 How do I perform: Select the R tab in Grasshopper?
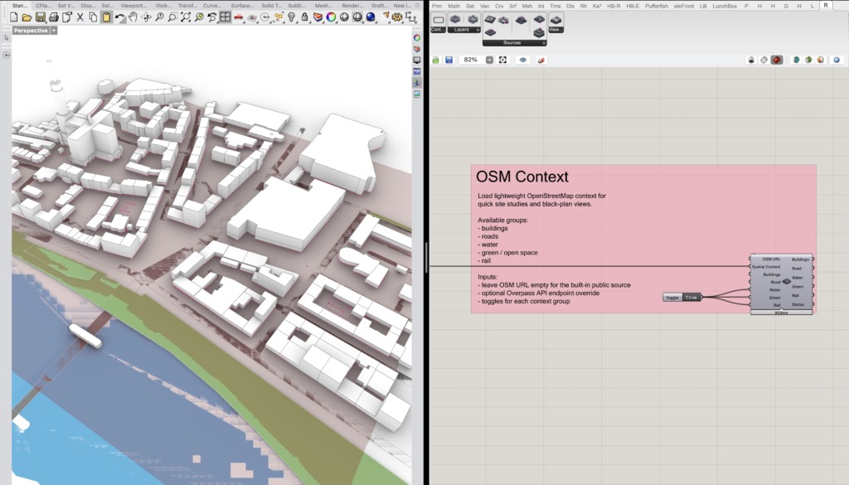click(x=825, y=6)
